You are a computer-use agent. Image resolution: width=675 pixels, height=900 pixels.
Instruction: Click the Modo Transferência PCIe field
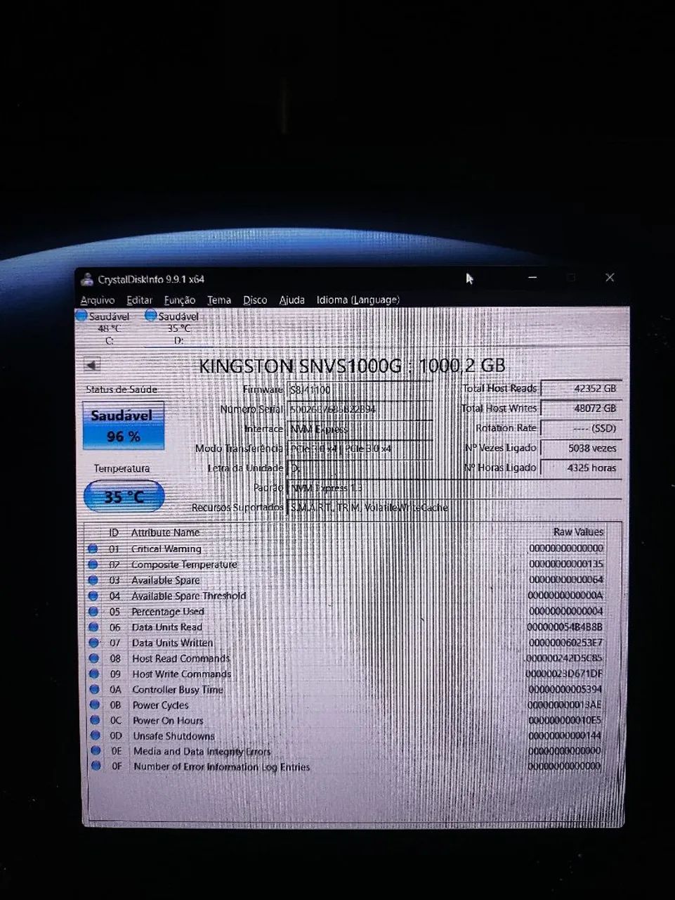click(x=360, y=449)
